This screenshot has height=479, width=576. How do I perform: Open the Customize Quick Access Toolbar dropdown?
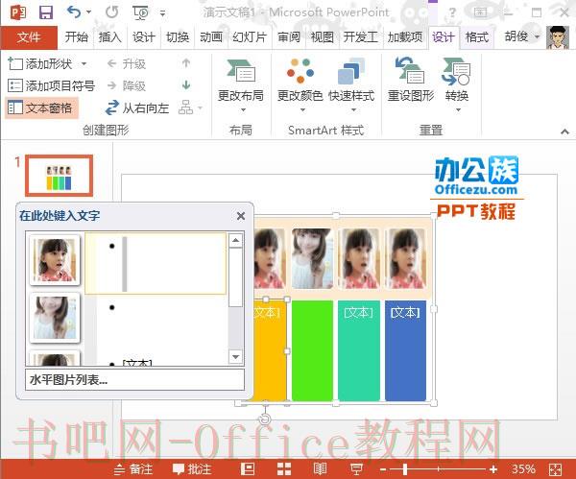162,13
